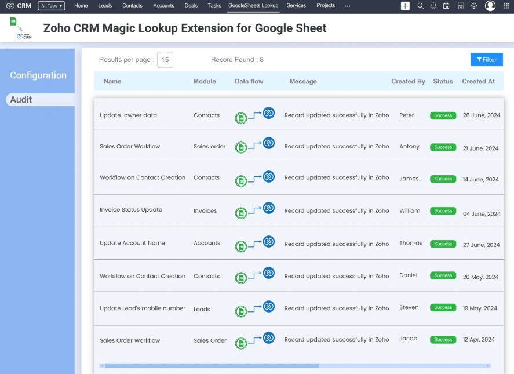Click the Success badge for Invoice Status Update
514x374 pixels.
[443, 210]
